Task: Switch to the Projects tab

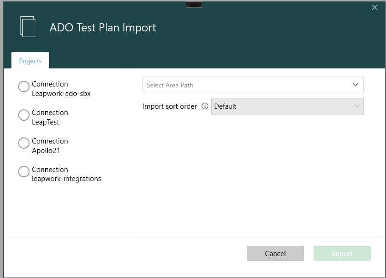Action: coord(30,61)
